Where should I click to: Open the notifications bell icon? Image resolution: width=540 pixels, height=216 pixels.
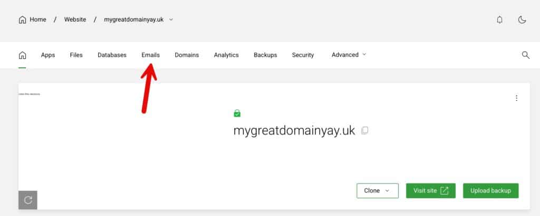pos(499,20)
